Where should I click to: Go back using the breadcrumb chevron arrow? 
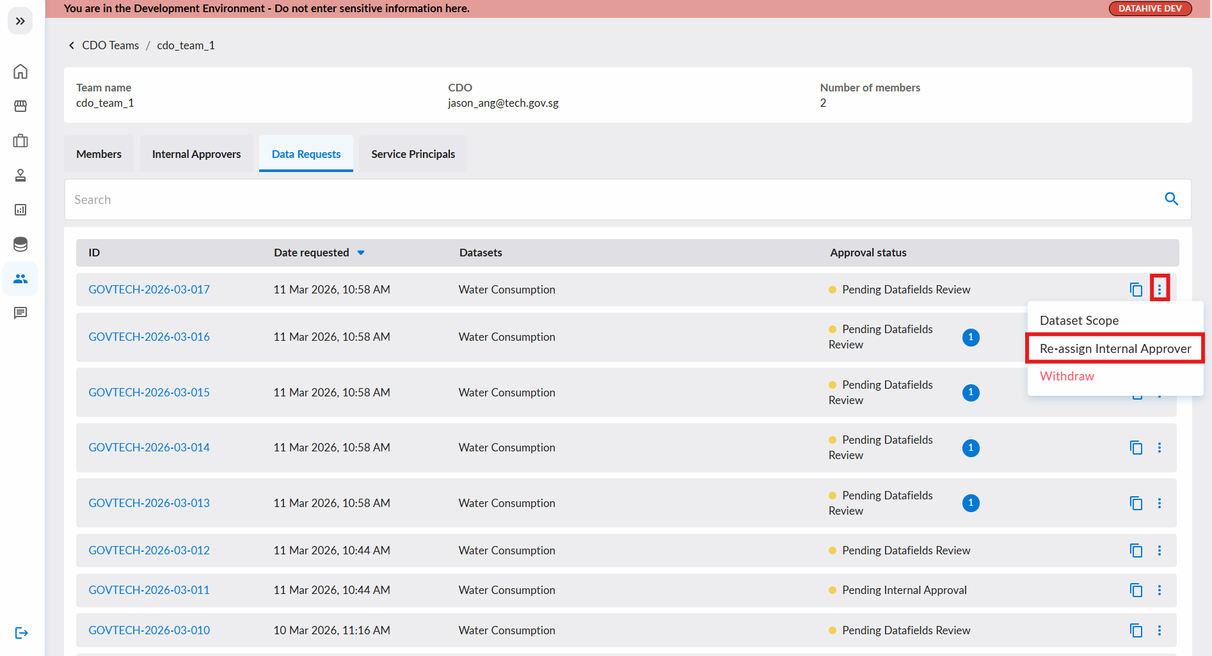(72, 45)
